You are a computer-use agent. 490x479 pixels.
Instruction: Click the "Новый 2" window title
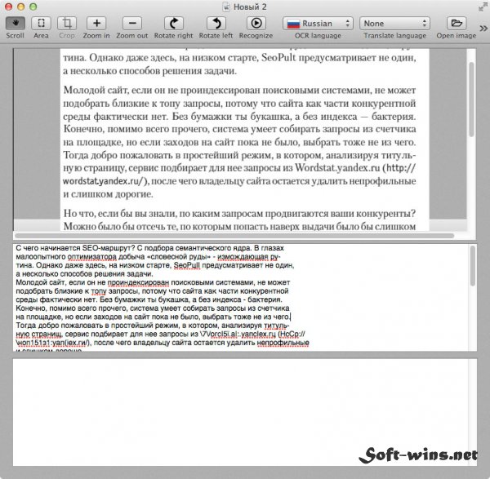250,7
